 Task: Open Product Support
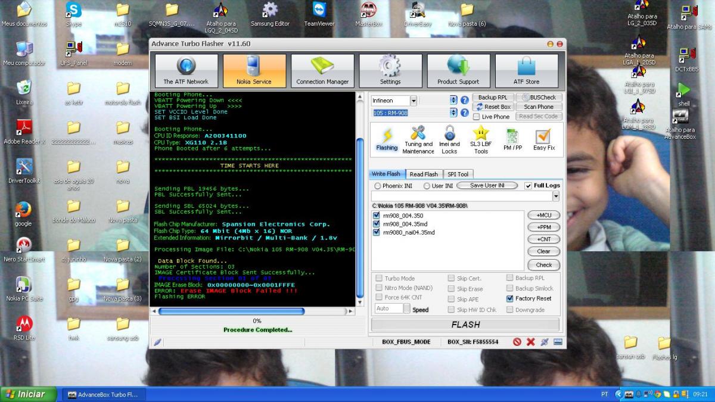458,71
